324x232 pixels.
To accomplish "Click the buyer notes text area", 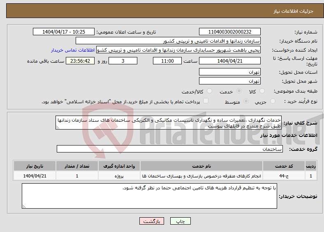I will coord(149,196).
